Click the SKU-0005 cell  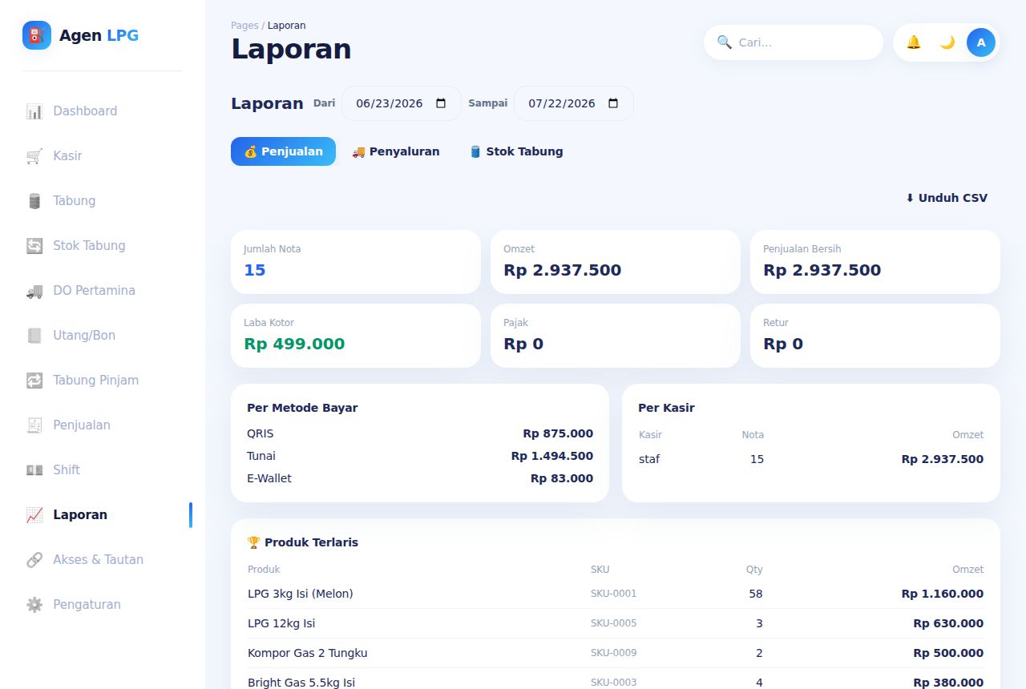[614, 623]
